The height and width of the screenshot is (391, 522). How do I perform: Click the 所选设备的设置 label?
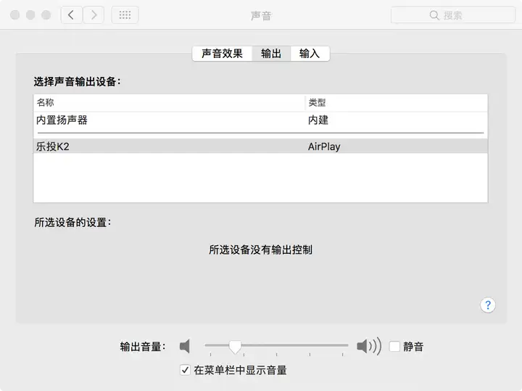point(72,222)
